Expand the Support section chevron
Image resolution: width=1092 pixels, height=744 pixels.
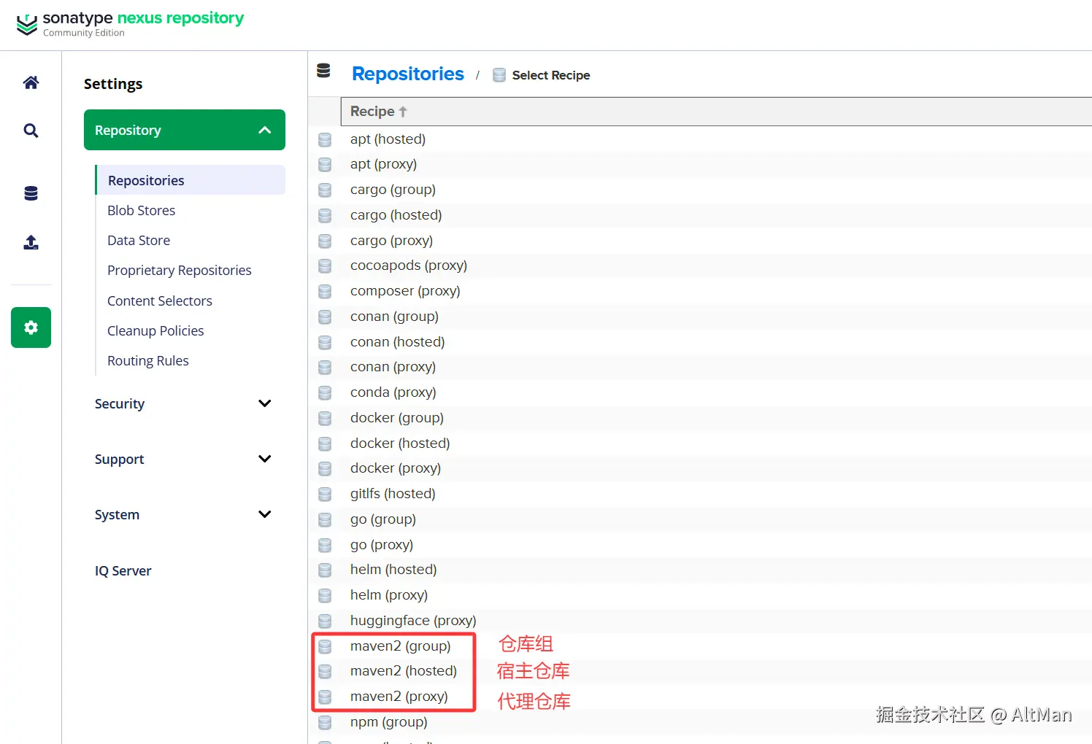point(265,459)
